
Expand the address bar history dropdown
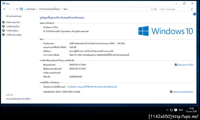coord(152,9)
